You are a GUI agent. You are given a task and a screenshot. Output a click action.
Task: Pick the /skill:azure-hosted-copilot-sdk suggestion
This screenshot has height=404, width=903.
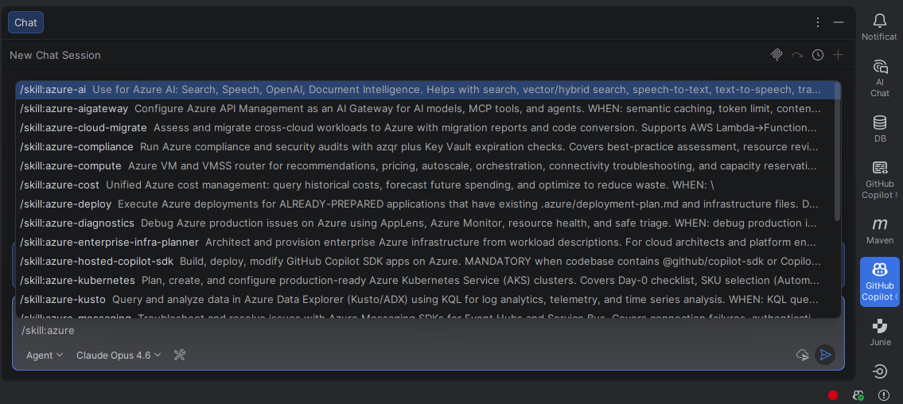tap(424, 262)
